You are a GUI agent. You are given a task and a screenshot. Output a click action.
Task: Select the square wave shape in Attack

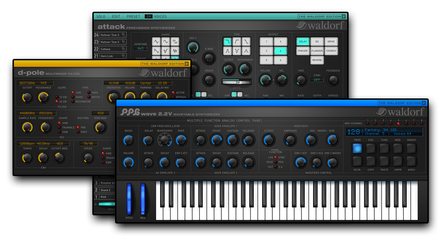[x=175, y=42]
